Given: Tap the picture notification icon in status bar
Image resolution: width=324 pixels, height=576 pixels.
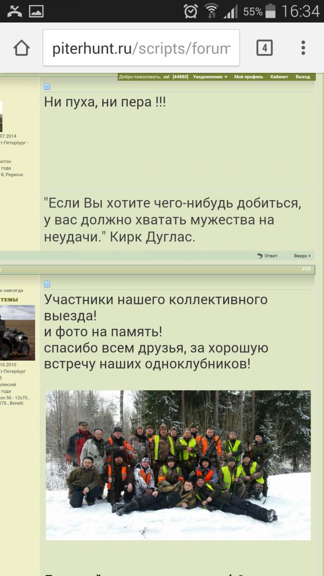Looking at the screenshot, I should 36,11.
